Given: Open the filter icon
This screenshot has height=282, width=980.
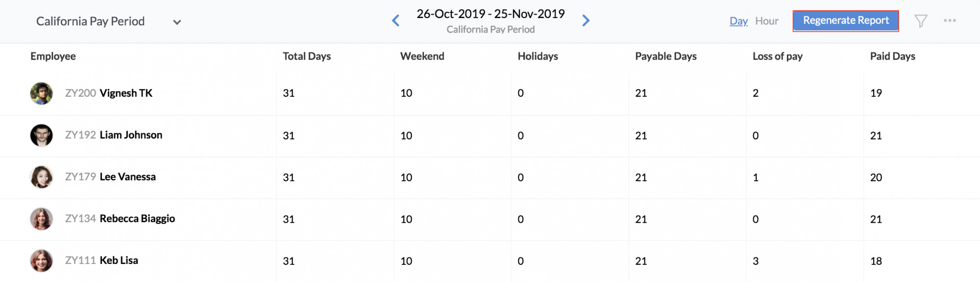Looking at the screenshot, I should point(921,21).
